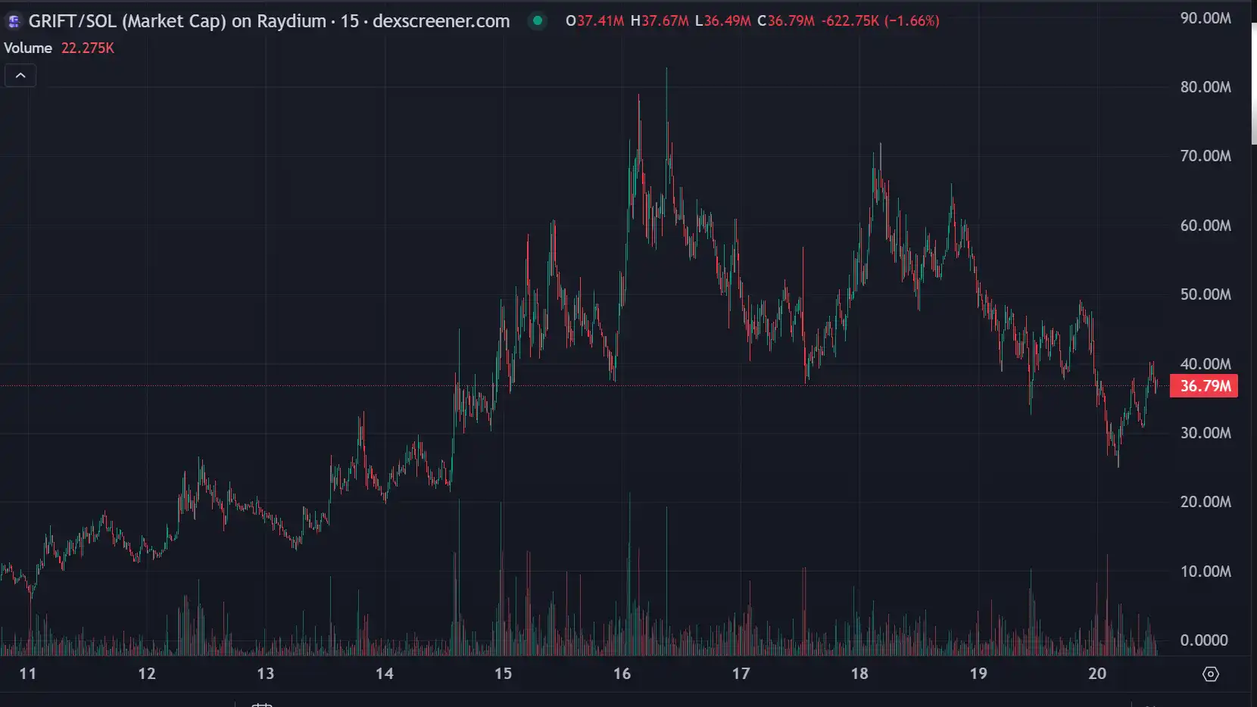Click the 90.00M price axis label
This screenshot has width=1257, height=707.
(1206, 18)
